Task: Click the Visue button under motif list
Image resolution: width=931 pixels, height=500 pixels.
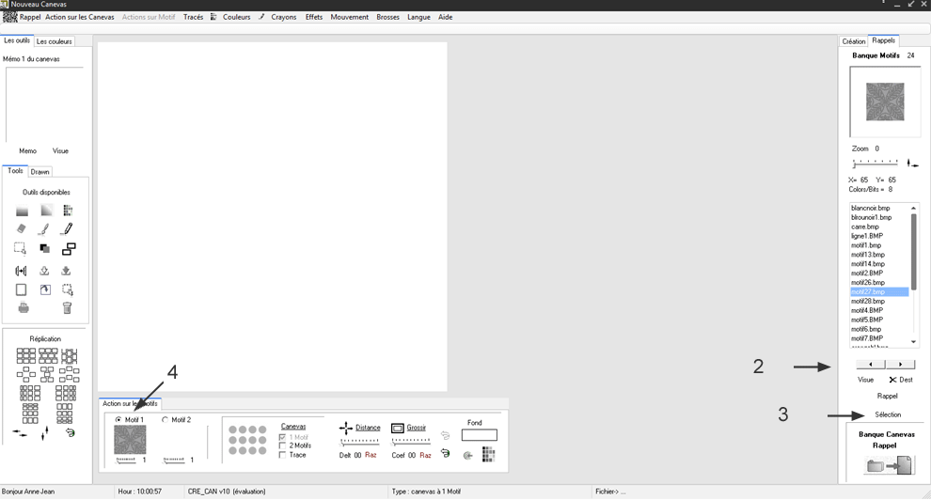Action: 865,380
